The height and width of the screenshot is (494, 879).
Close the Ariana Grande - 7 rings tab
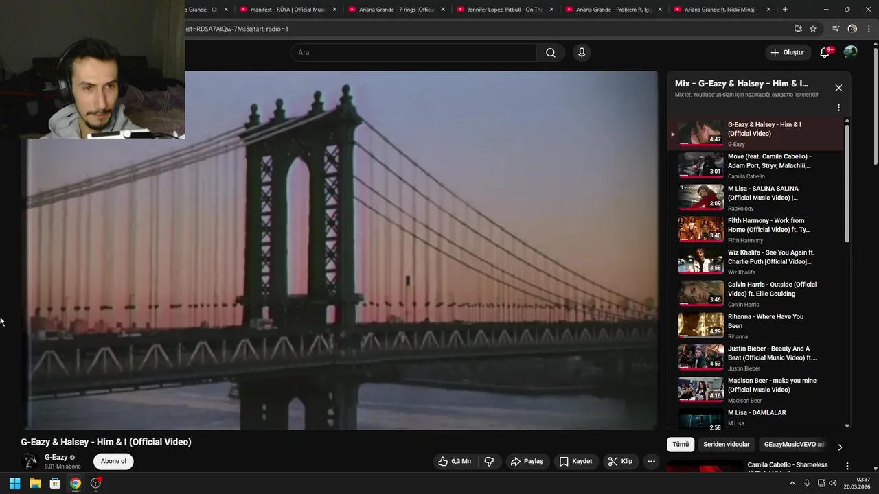click(x=443, y=10)
